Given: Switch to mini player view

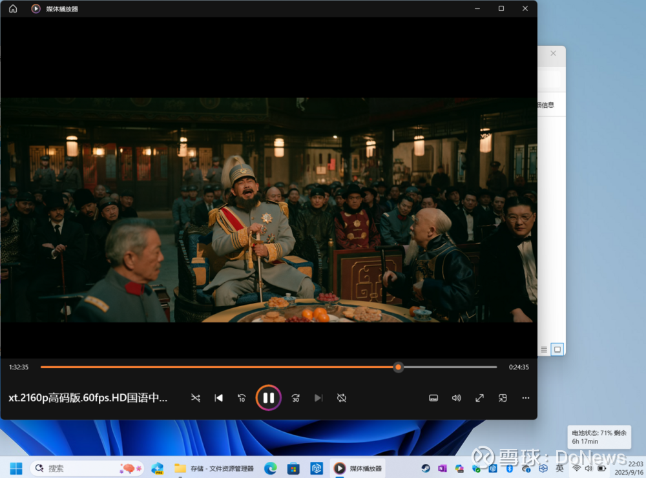Looking at the screenshot, I should click(x=503, y=398).
